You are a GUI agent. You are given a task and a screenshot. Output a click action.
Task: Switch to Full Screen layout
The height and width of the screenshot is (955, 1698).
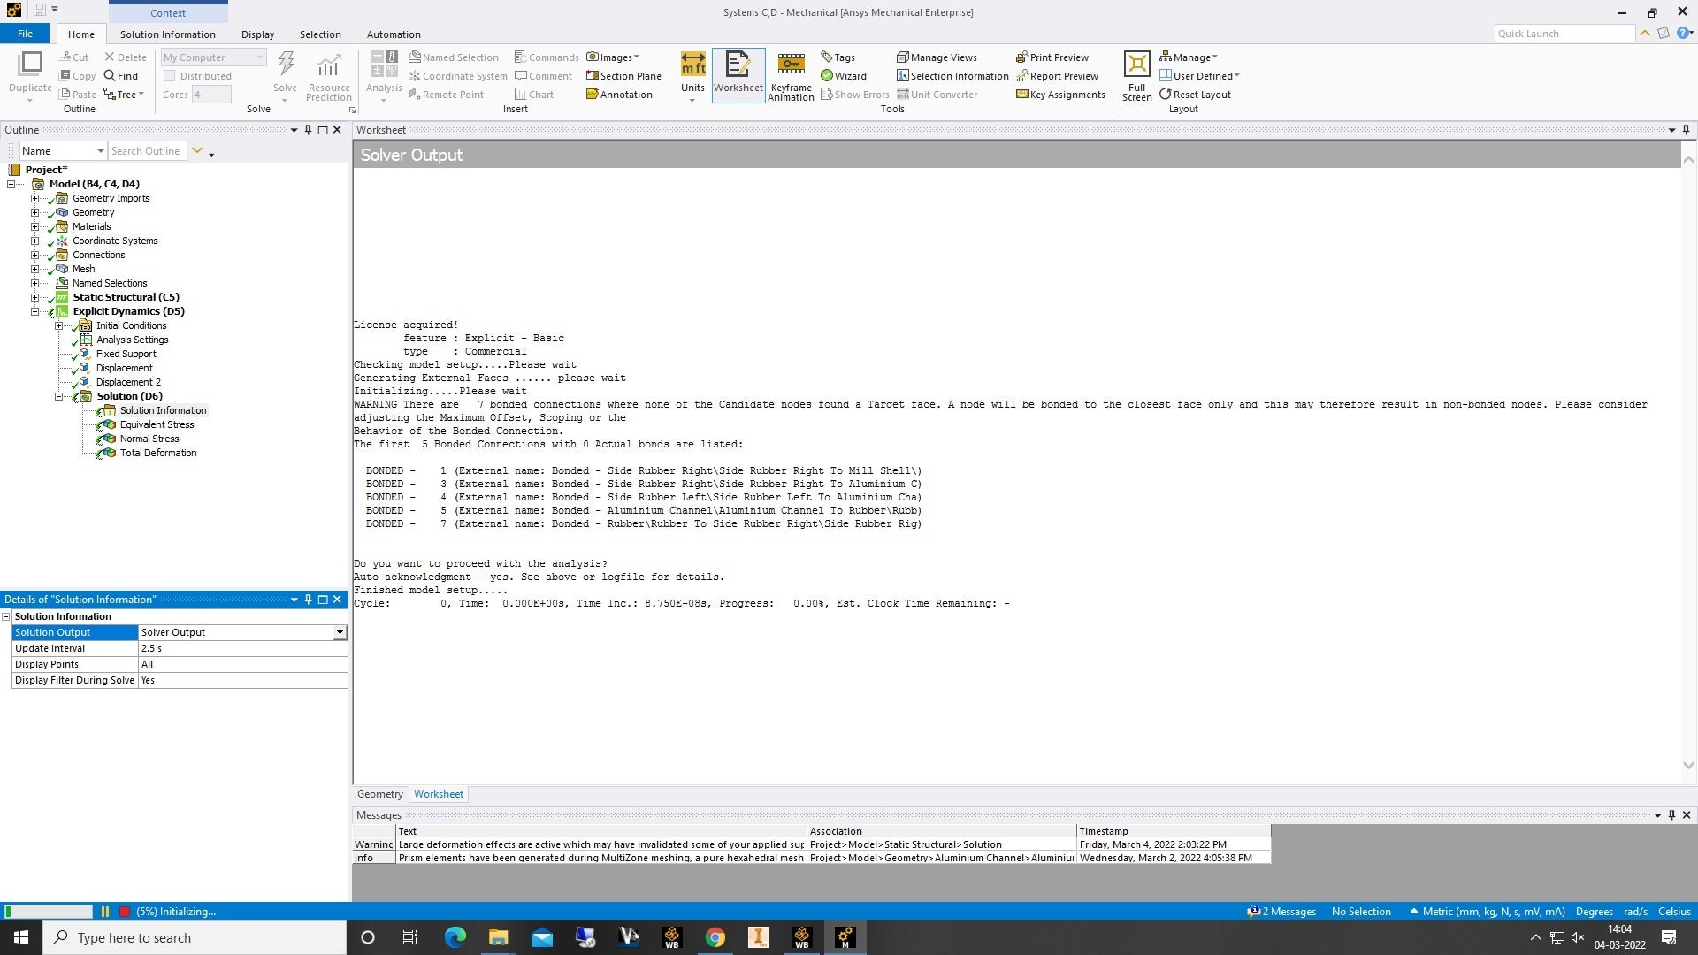(x=1137, y=76)
